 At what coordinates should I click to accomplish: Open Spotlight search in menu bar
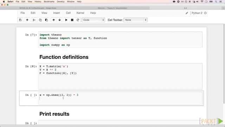216,1
